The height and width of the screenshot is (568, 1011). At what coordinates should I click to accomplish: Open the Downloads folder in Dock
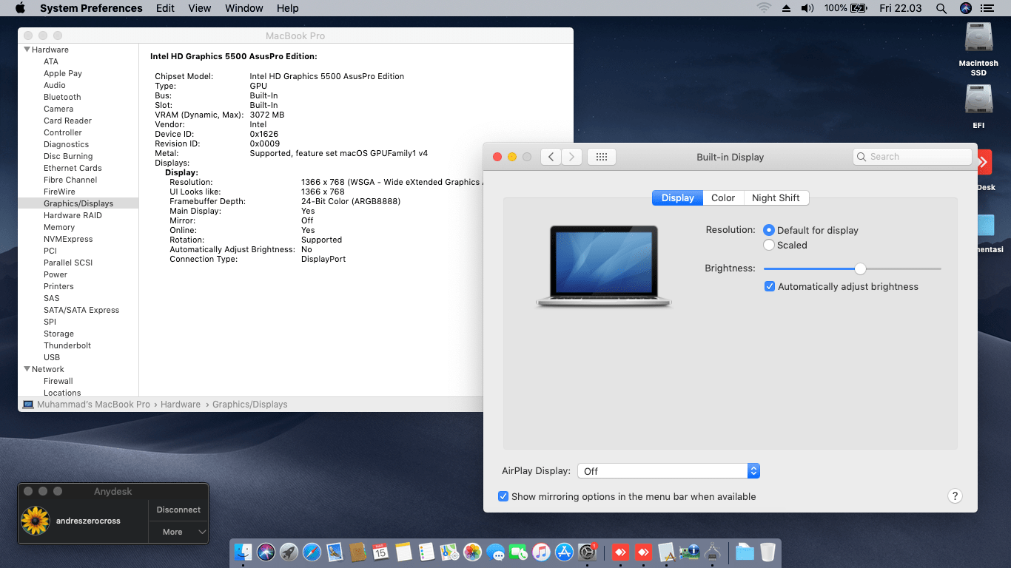[x=745, y=552]
